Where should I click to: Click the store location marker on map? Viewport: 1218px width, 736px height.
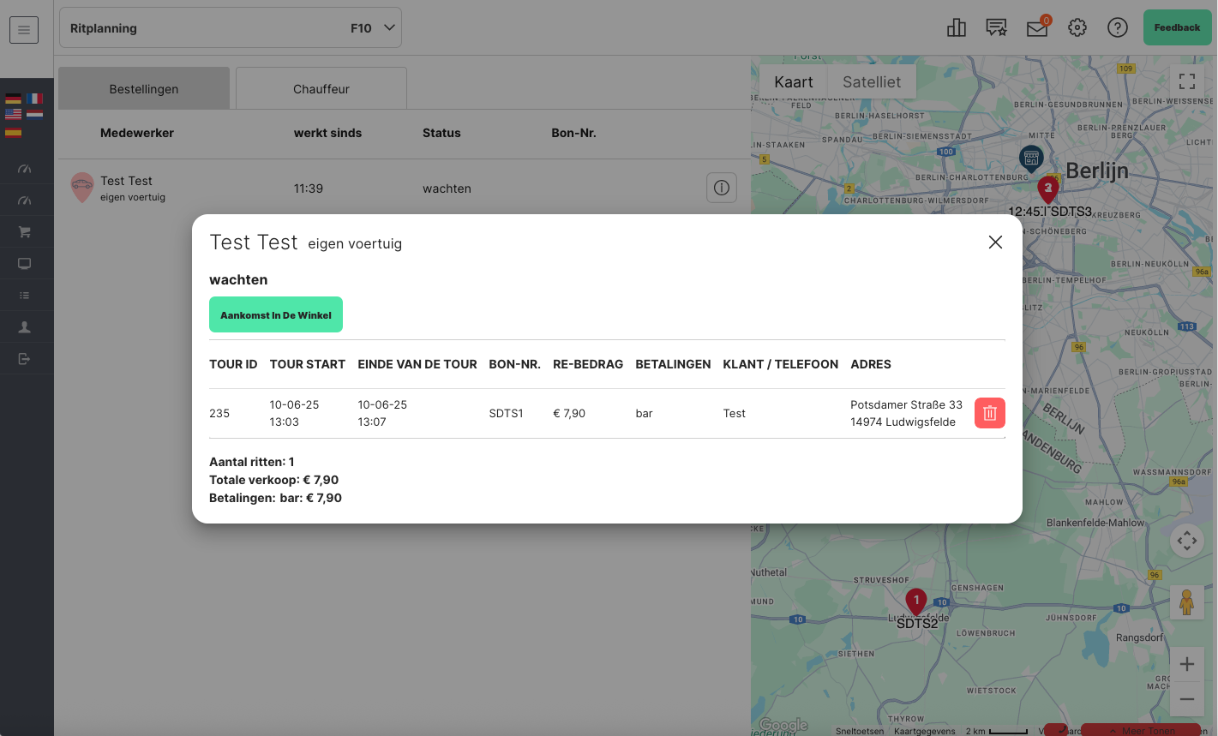(1031, 159)
